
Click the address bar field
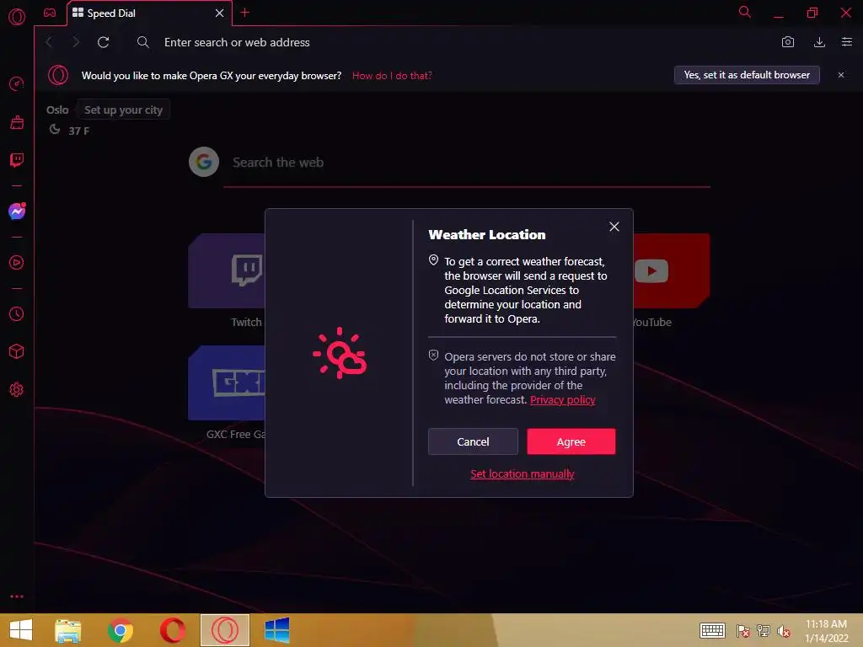(452, 42)
